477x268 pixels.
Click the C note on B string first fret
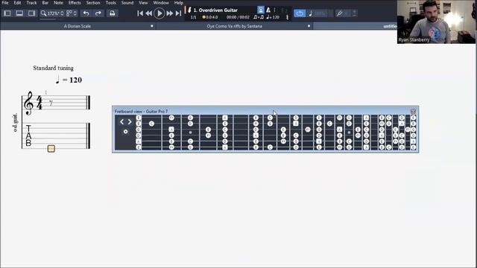(x=151, y=124)
